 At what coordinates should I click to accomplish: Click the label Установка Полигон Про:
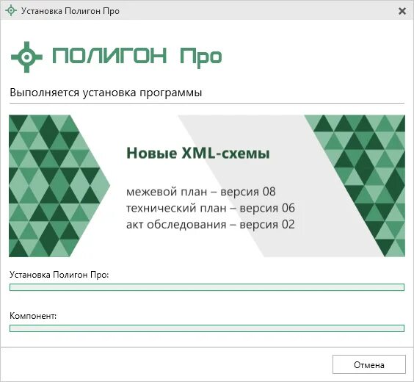click(x=59, y=275)
